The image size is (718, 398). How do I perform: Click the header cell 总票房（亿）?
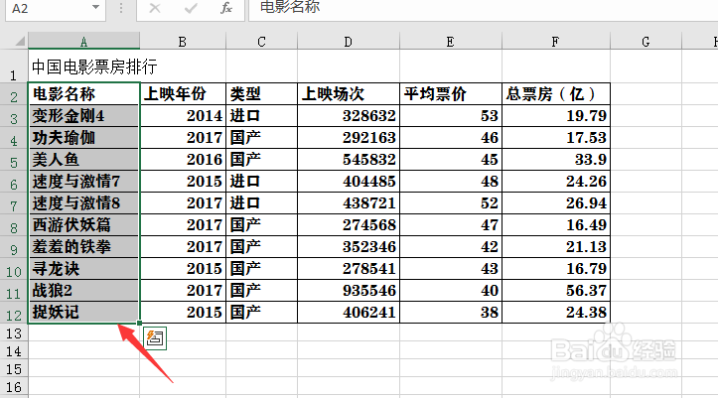coord(556,94)
